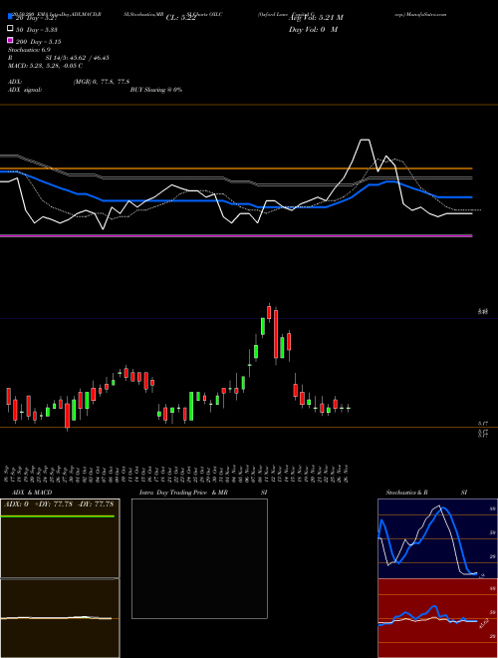This screenshot has width=498, height=658.
Task: Select the '200 Day - 5.15' legend text
Action: click(x=38, y=42)
